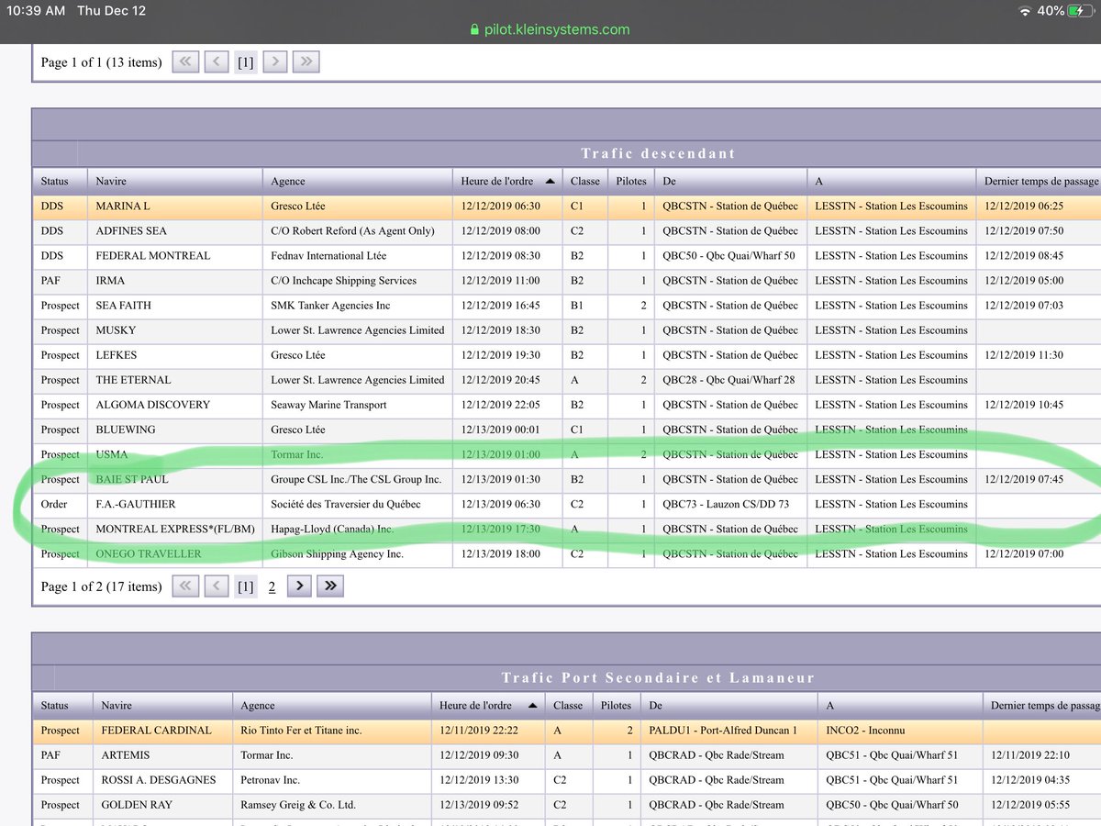Jump to last page in 17 items pager
This screenshot has height=826, width=1101.
pos(330,586)
